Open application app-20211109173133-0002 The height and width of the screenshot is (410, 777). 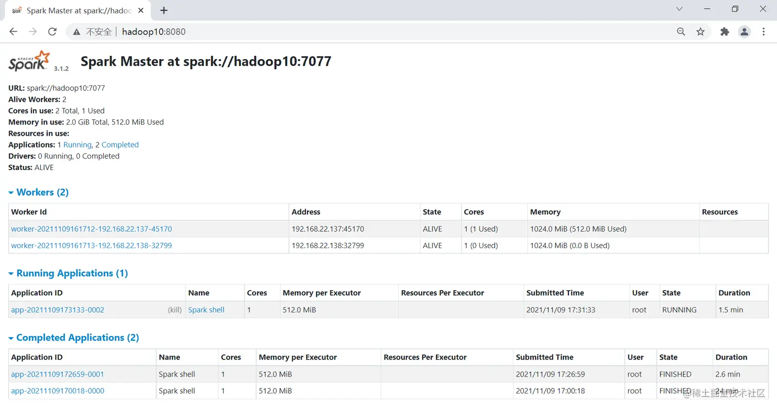click(x=58, y=310)
